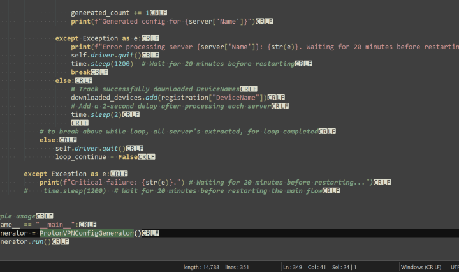Click the time.sleep(2) line

(96, 114)
